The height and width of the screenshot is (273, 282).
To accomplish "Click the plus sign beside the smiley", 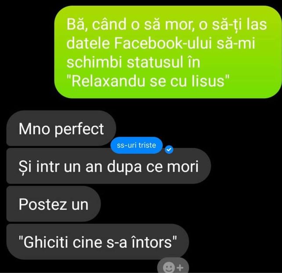I will [180, 268].
